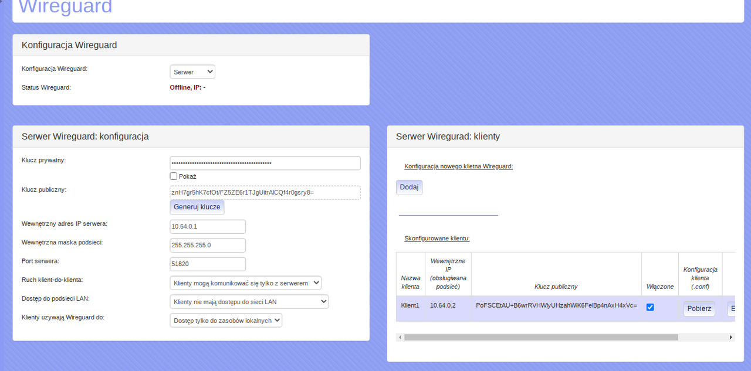The image size is (751, 371).
Task: Toggle the Pokaż checkbox
Action: click(173, 176)
